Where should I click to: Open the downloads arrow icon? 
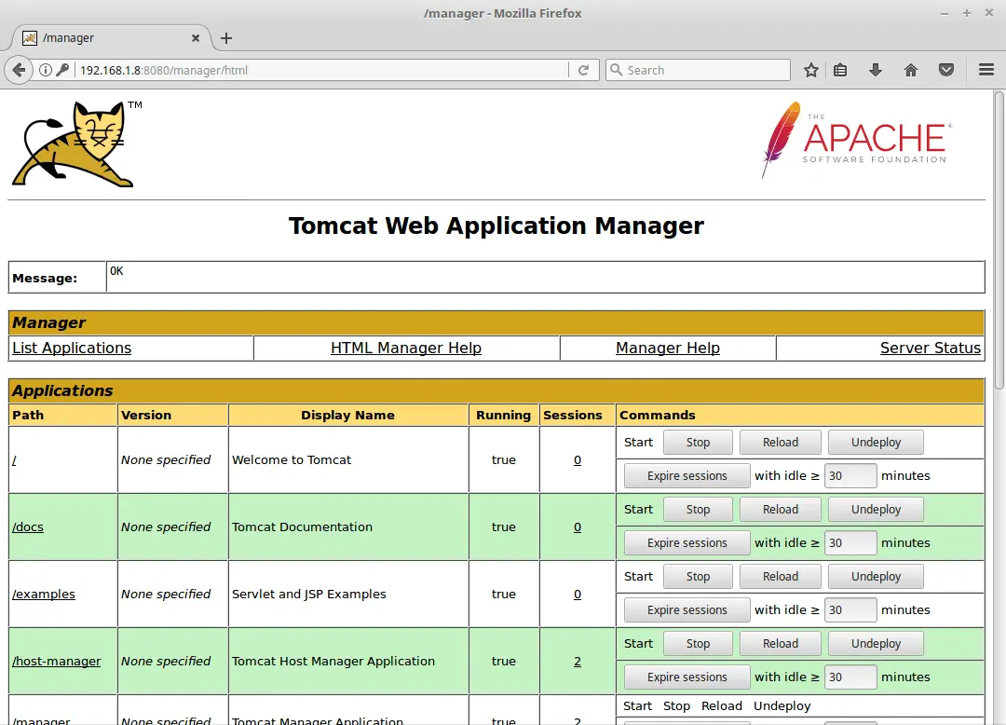[x=876, y=70]
